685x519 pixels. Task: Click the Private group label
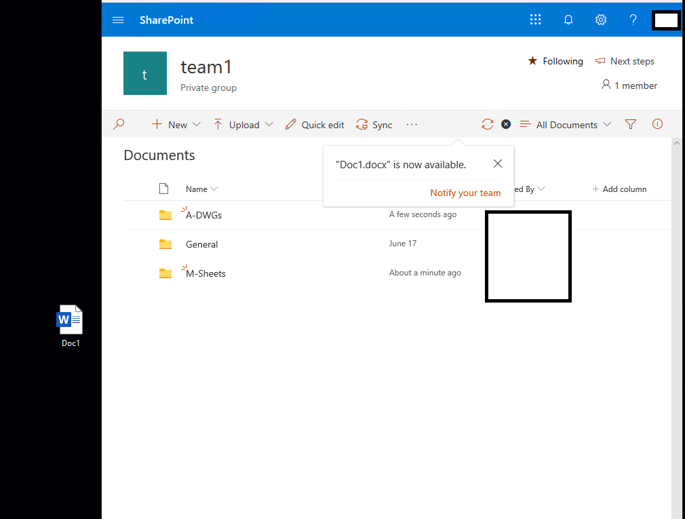coord(208,88)
